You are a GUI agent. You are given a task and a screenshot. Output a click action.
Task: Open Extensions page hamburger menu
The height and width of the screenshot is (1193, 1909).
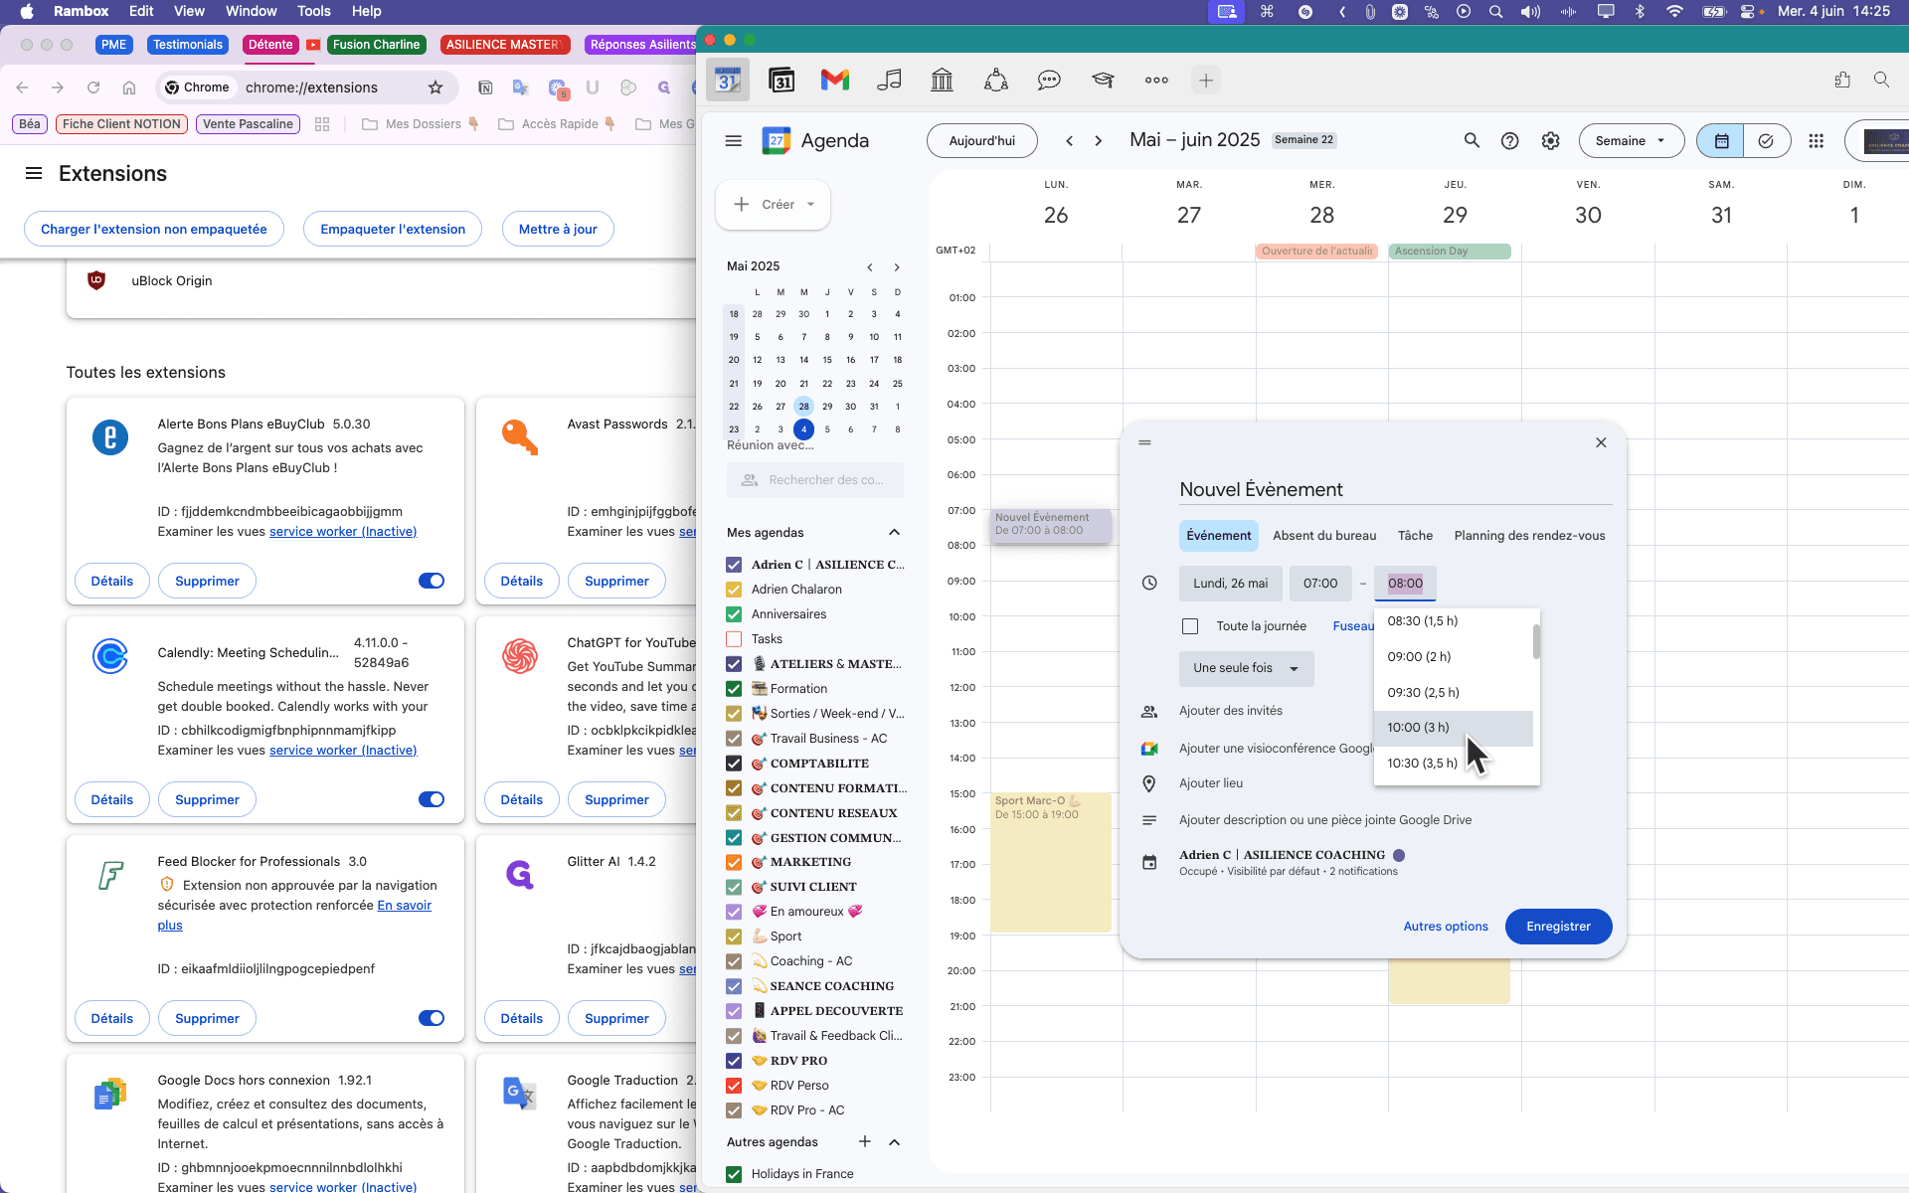click(x=34, y=173)
